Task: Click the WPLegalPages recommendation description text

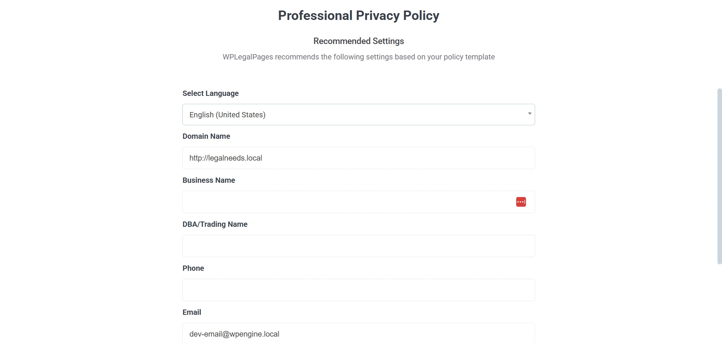Action: coord(358,57)
